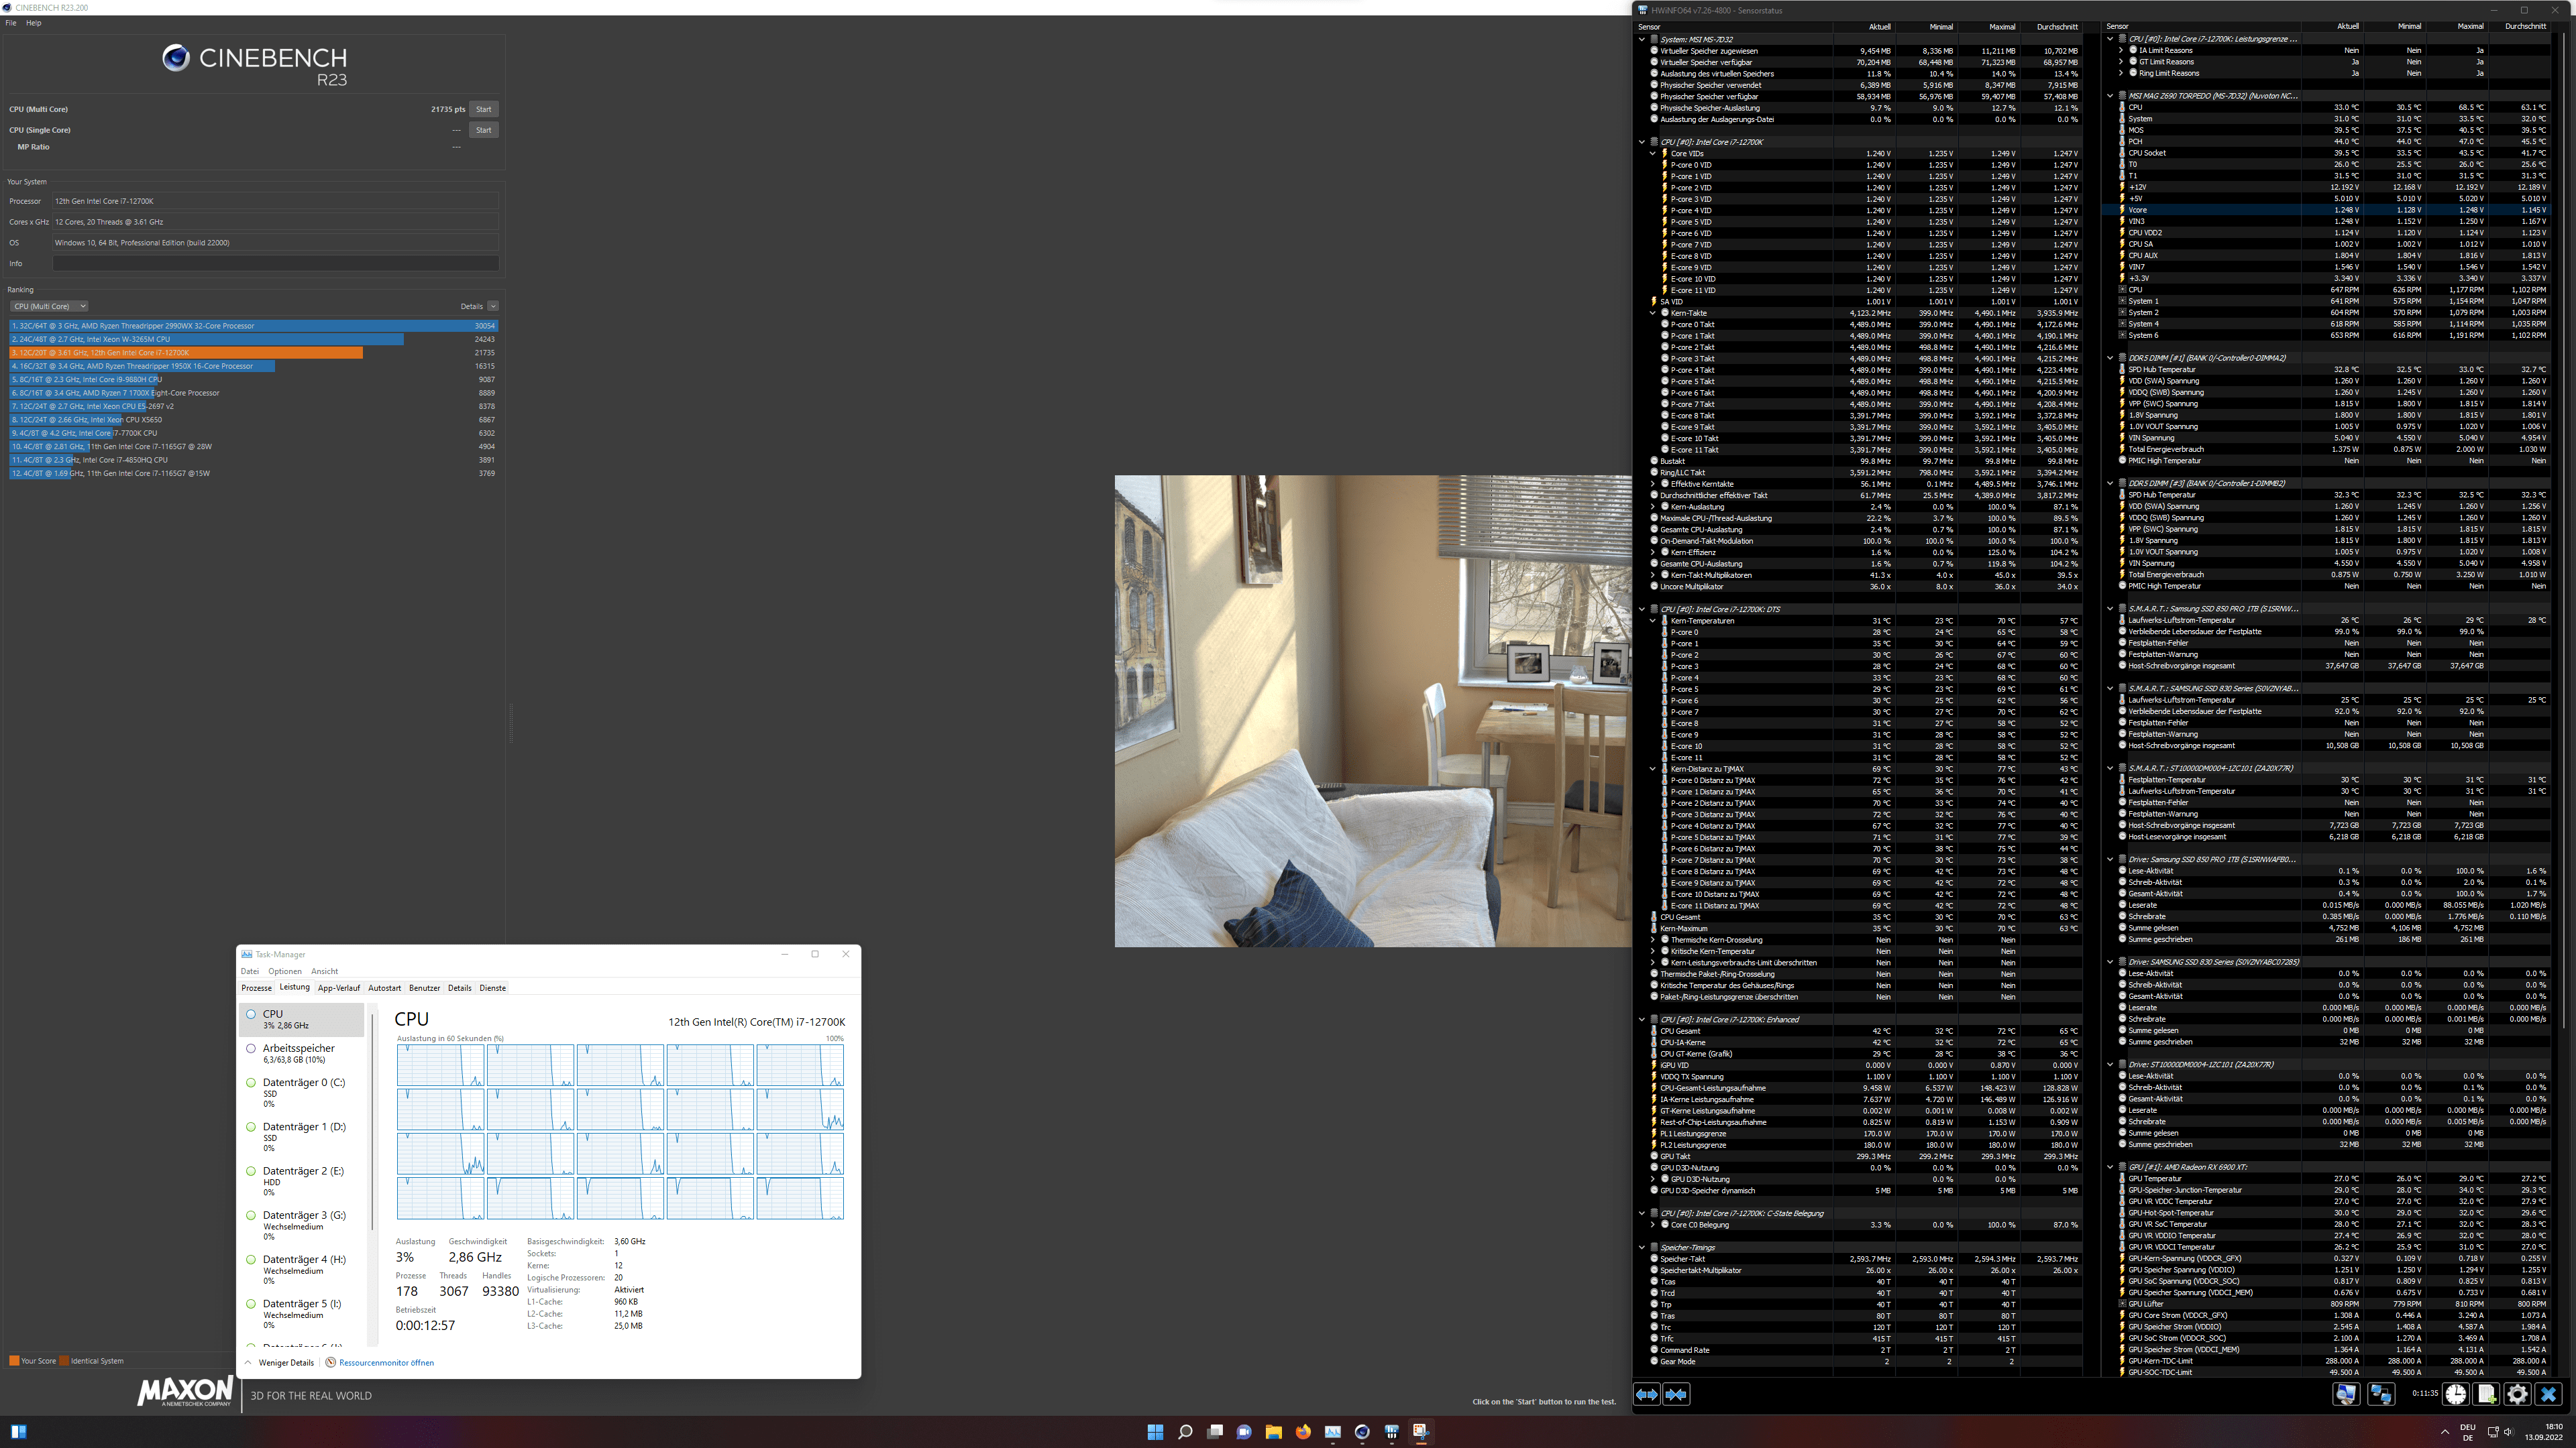
Task: Switch to Task-Manager taskbar icon
Action: point(1332,1431)
